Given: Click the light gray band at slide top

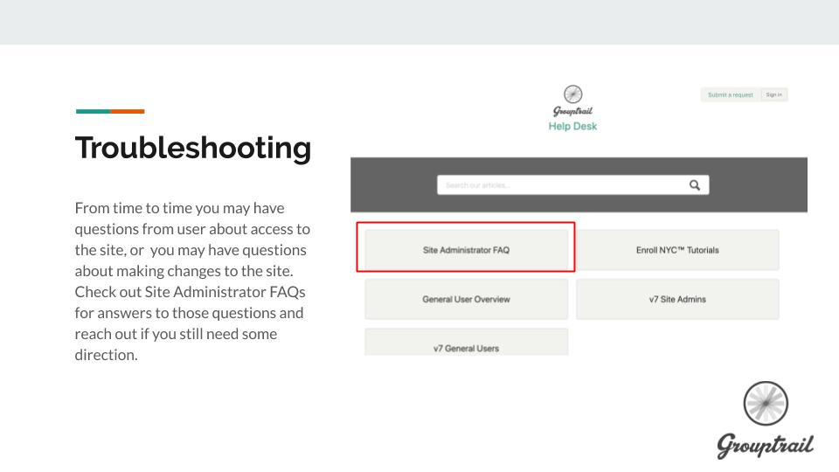Looking at the screenshot, I should pos(419,22).
